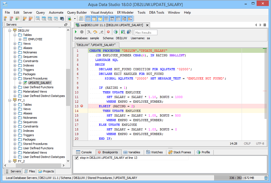Click the breakpoint indicator in the editor gutter
Image resolution: width=271 pixels, height=183 pixels.
(x=82, y=106)
